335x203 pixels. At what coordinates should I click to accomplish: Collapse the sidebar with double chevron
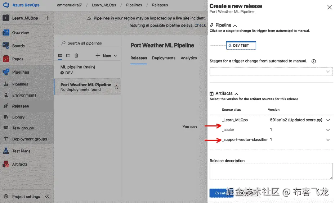pyautogui.click(x=47, y=197)
